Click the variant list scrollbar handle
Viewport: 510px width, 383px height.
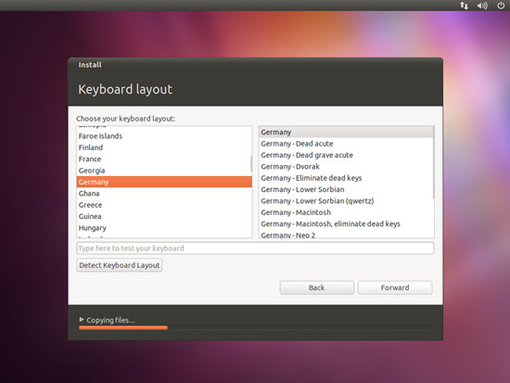click(433, 162)
